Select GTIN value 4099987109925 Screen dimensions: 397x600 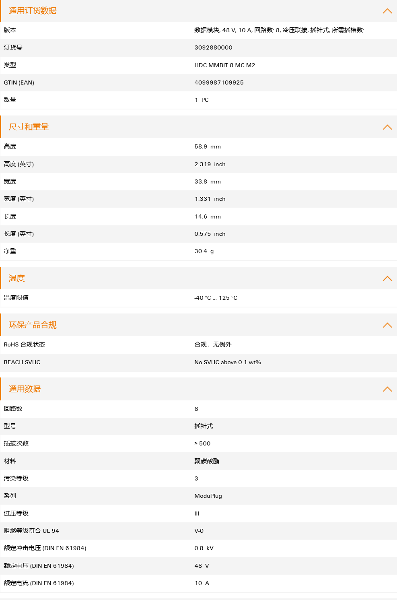coord(219,82)
